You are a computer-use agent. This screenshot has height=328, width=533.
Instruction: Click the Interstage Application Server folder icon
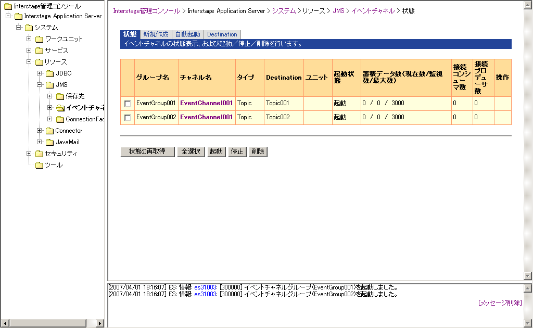coord(18,16)
